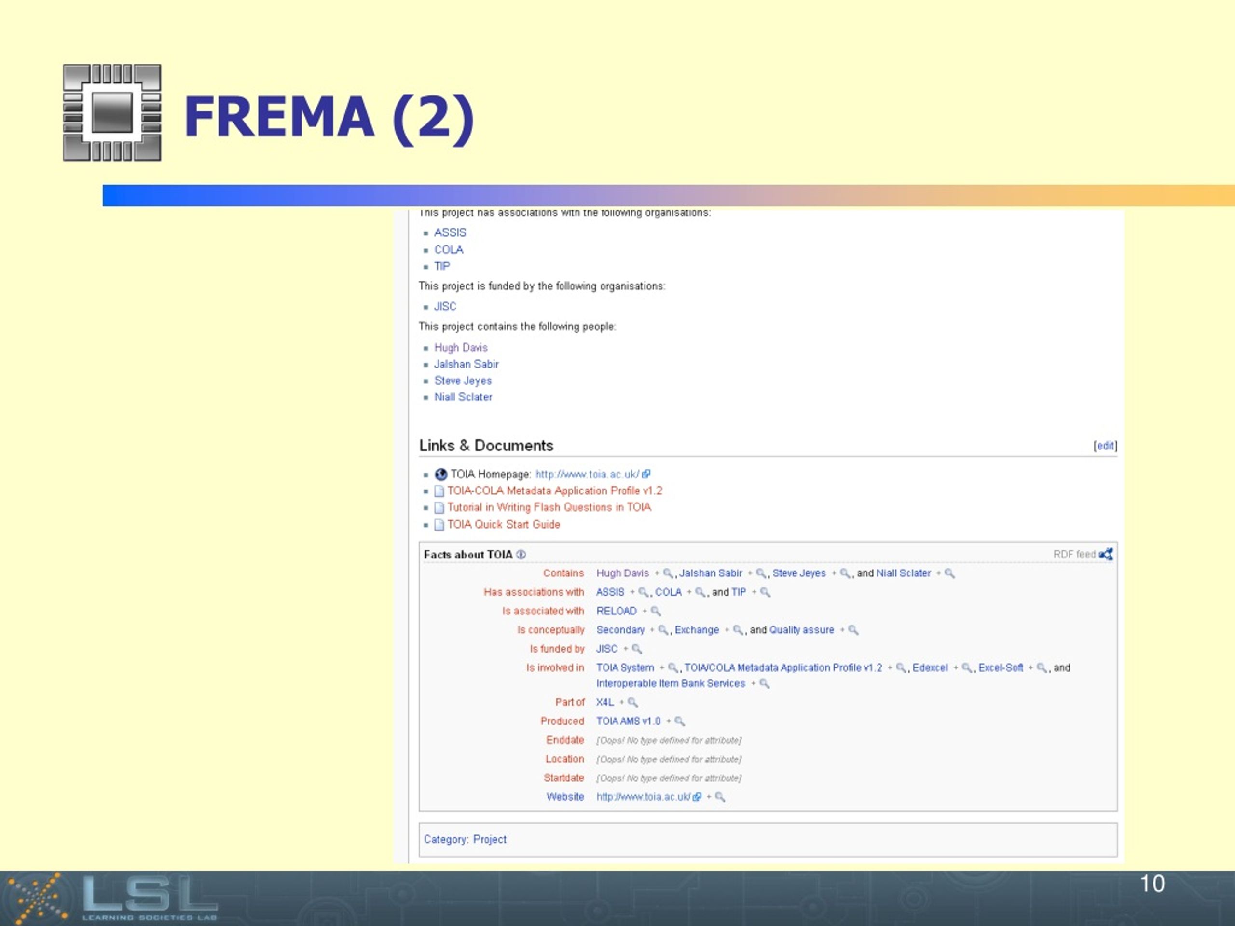Click external link icon after TOIA Homepage URL

pos(646,475)
